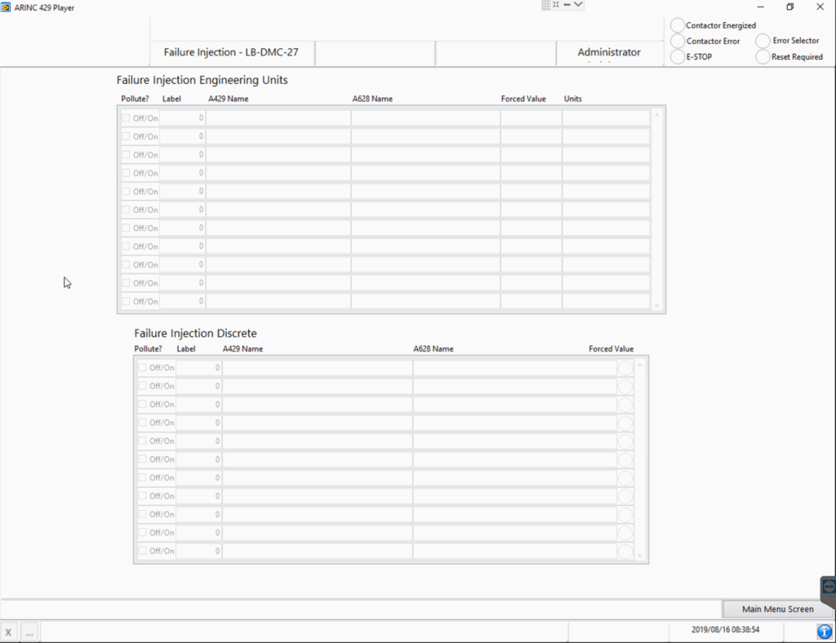The height and width of the screenshot is (643, 836).
Task: Click the collapse arrows icon in top toolbar
Action: [x=556, y=5]
